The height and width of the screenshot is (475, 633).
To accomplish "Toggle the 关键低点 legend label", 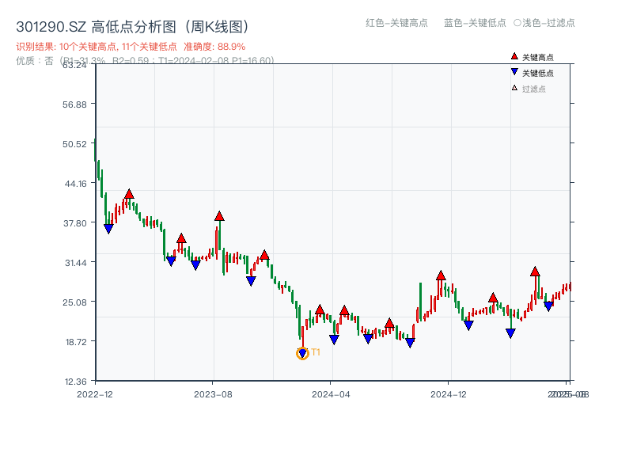I will tap(538, 73).
